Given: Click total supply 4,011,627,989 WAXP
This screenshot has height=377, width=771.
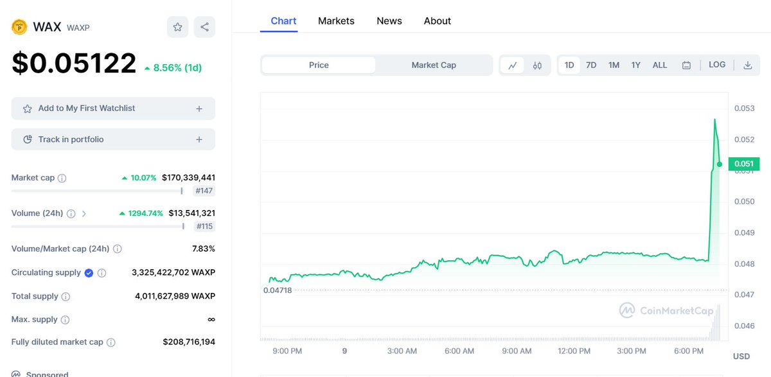Looking at the screenshot, I should click(x=175, y=296).
